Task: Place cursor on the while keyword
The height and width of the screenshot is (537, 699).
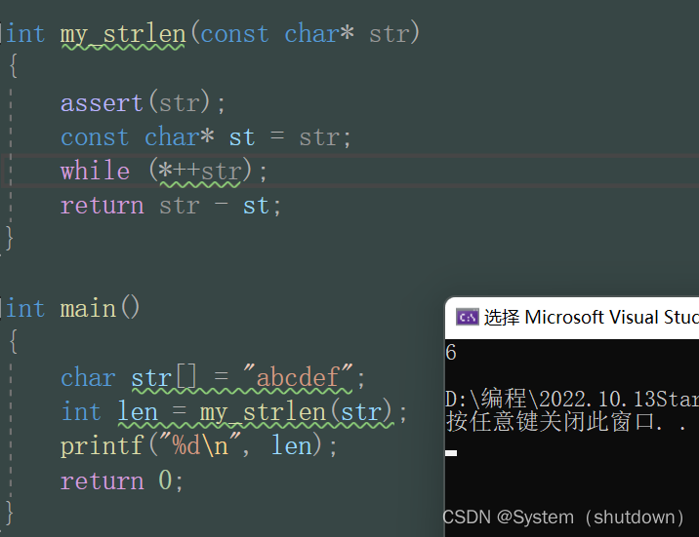Action: 95,171
